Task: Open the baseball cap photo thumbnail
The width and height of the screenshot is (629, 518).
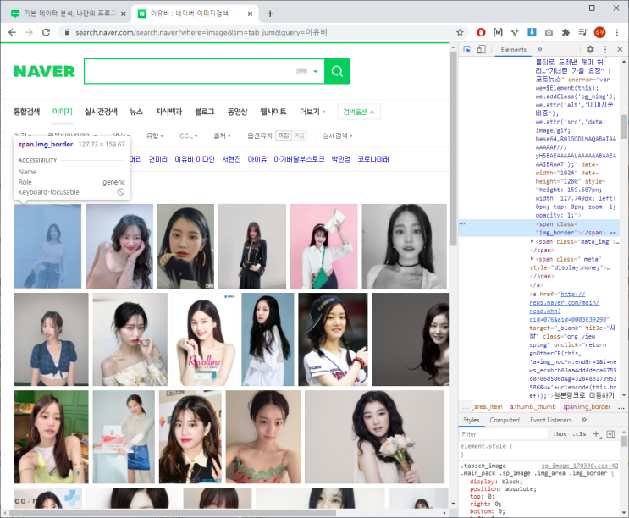Action: pos(333,339)
